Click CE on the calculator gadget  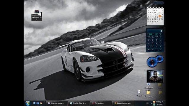click(156, 34)
